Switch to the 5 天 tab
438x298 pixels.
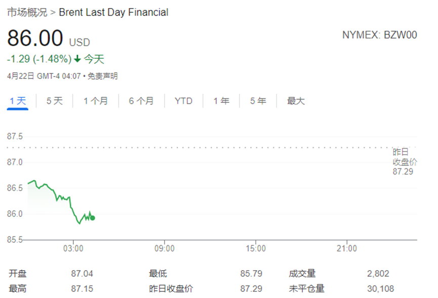(x=55, y=101)
